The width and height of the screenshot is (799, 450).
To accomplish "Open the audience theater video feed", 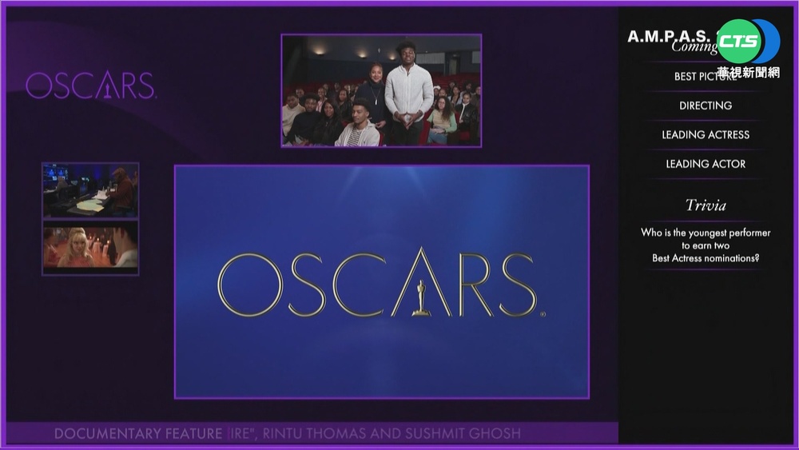I will pyautogui.click(x=380, y=90).
